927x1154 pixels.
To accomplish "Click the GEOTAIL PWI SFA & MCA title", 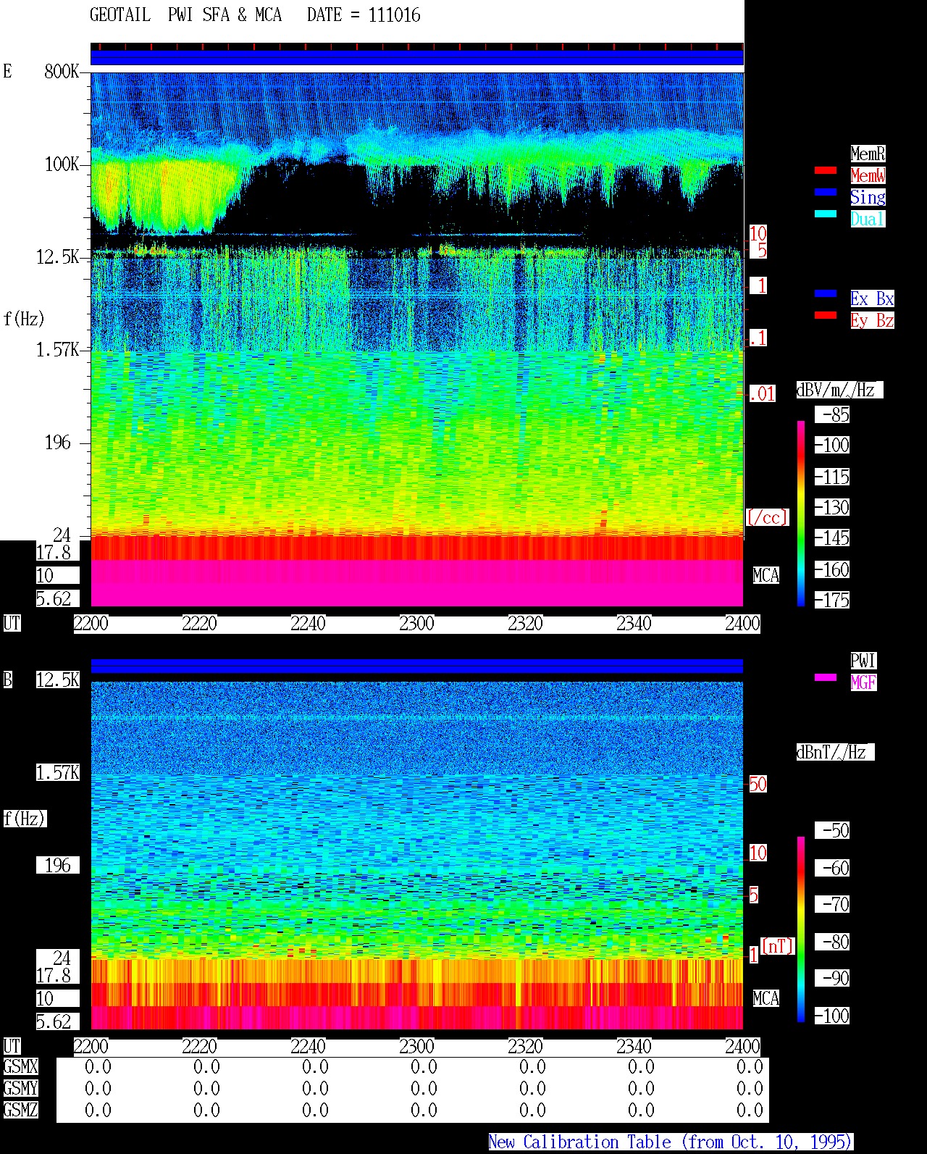I will click(x=186, y=15).
